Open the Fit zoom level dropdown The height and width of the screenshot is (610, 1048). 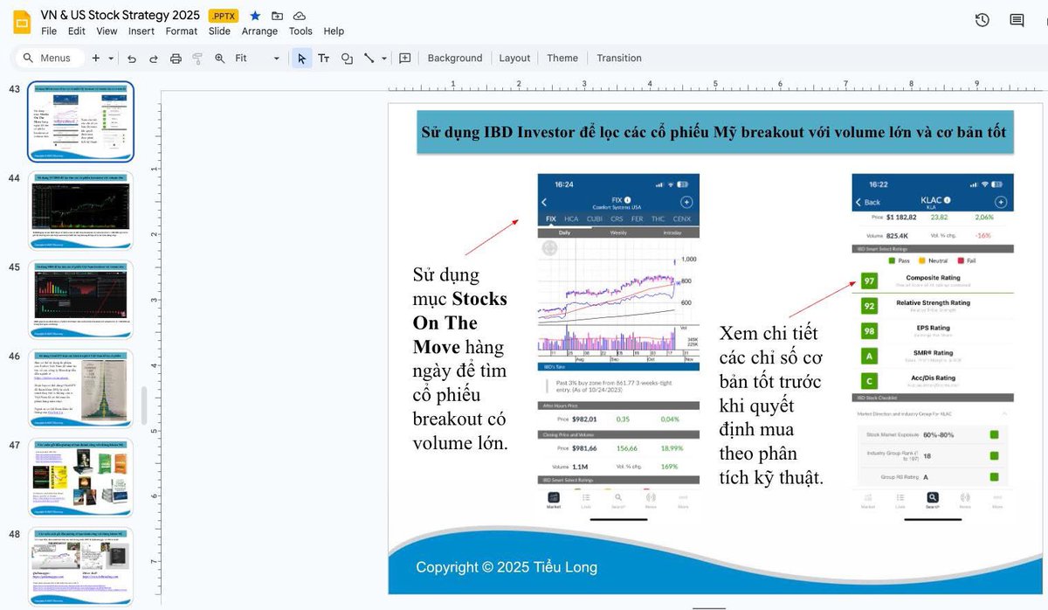coord(258,59)
